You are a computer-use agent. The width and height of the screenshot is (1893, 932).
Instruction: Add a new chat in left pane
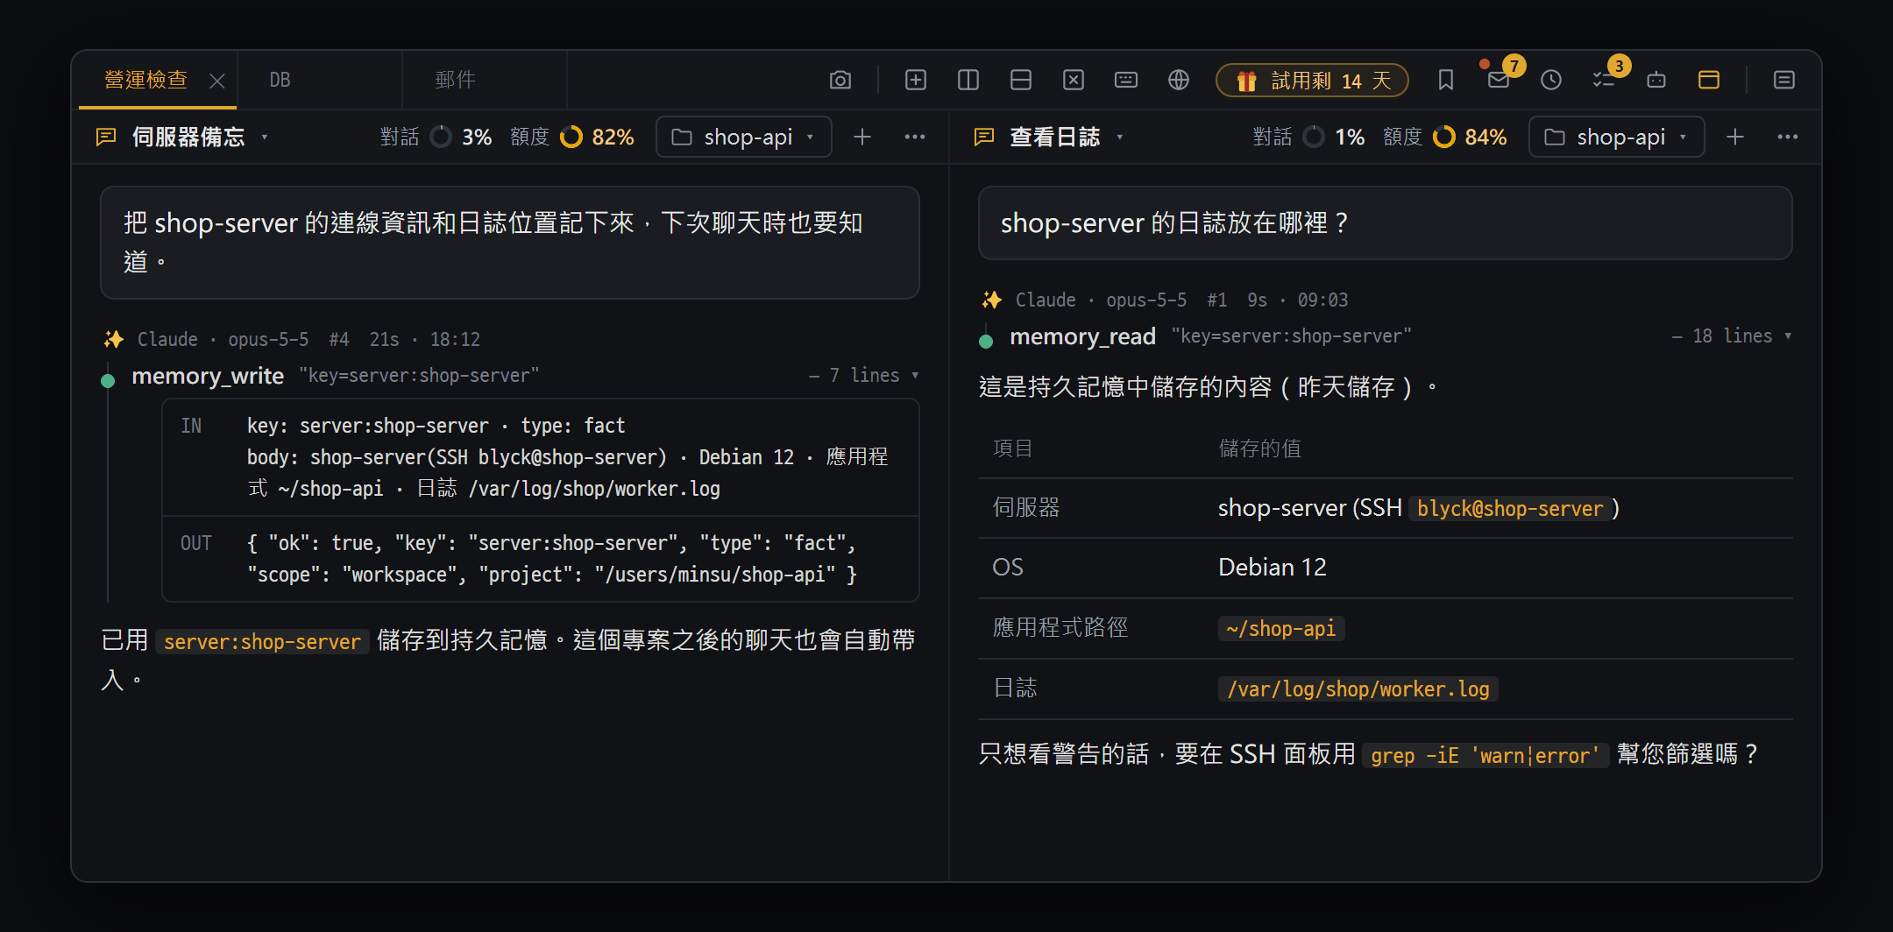pos(862,138)
